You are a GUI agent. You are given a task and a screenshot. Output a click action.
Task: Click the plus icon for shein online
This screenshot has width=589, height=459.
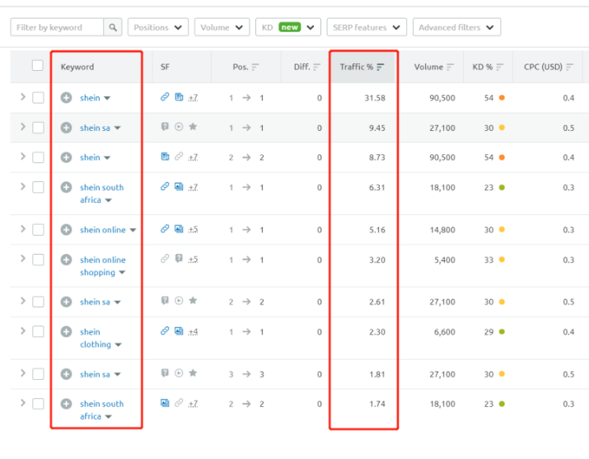(x=66, y=229)
